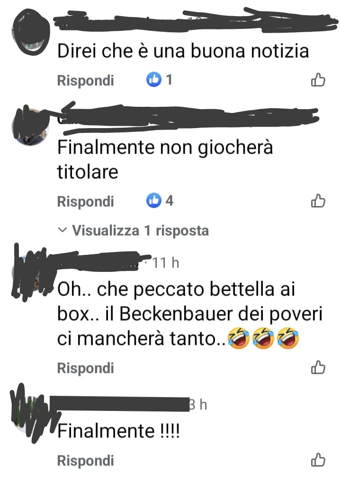The width and height of the screenshot is (341, 494).
Task: Like the 'Finalmente non giocherà titolare' comment
Action: (x=318, y=201)
